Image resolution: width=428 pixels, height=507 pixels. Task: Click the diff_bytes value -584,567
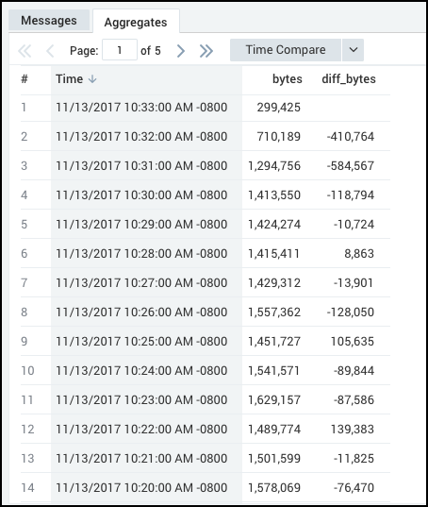point(351,166)
